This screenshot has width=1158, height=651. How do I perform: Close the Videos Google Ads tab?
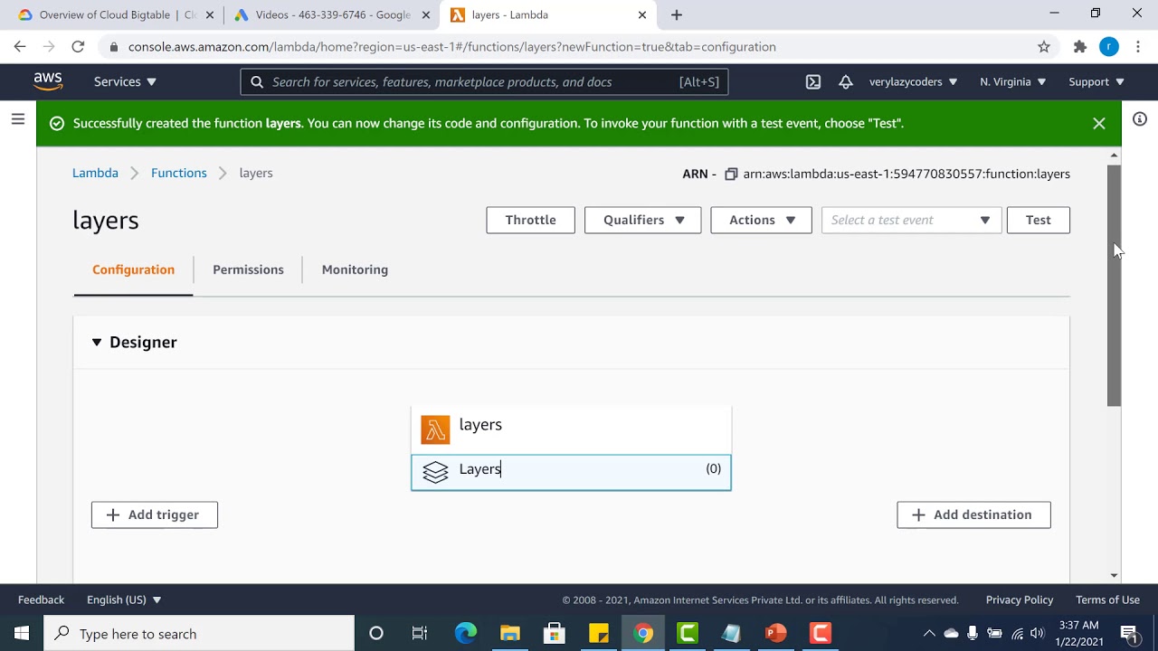(426, 14)
